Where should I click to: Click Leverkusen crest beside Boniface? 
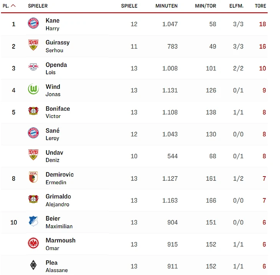coord(33,111)
